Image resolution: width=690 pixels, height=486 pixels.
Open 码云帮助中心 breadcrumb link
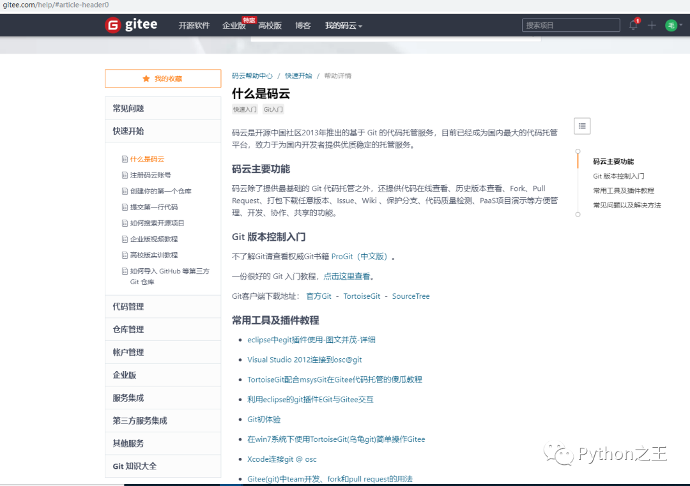252,75
